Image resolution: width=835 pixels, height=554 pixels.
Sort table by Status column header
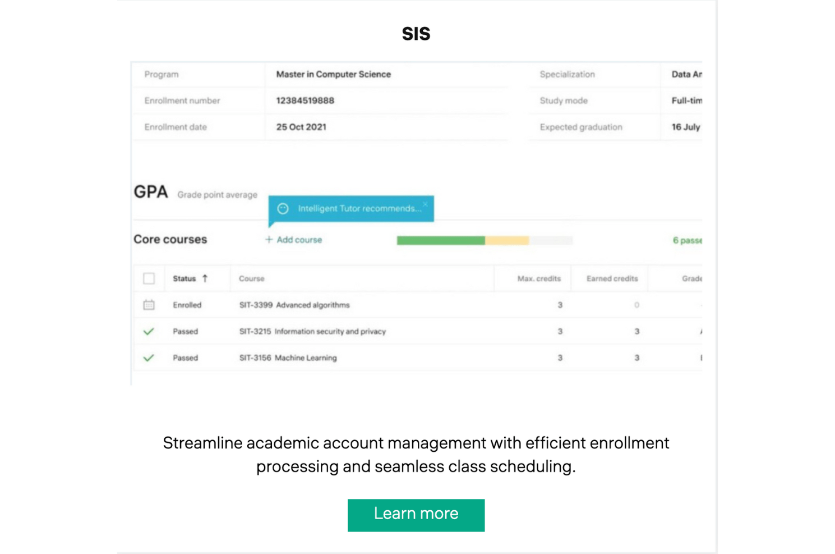184,278
